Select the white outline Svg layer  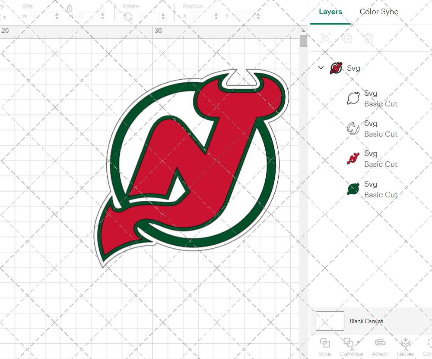coord(373,98)
